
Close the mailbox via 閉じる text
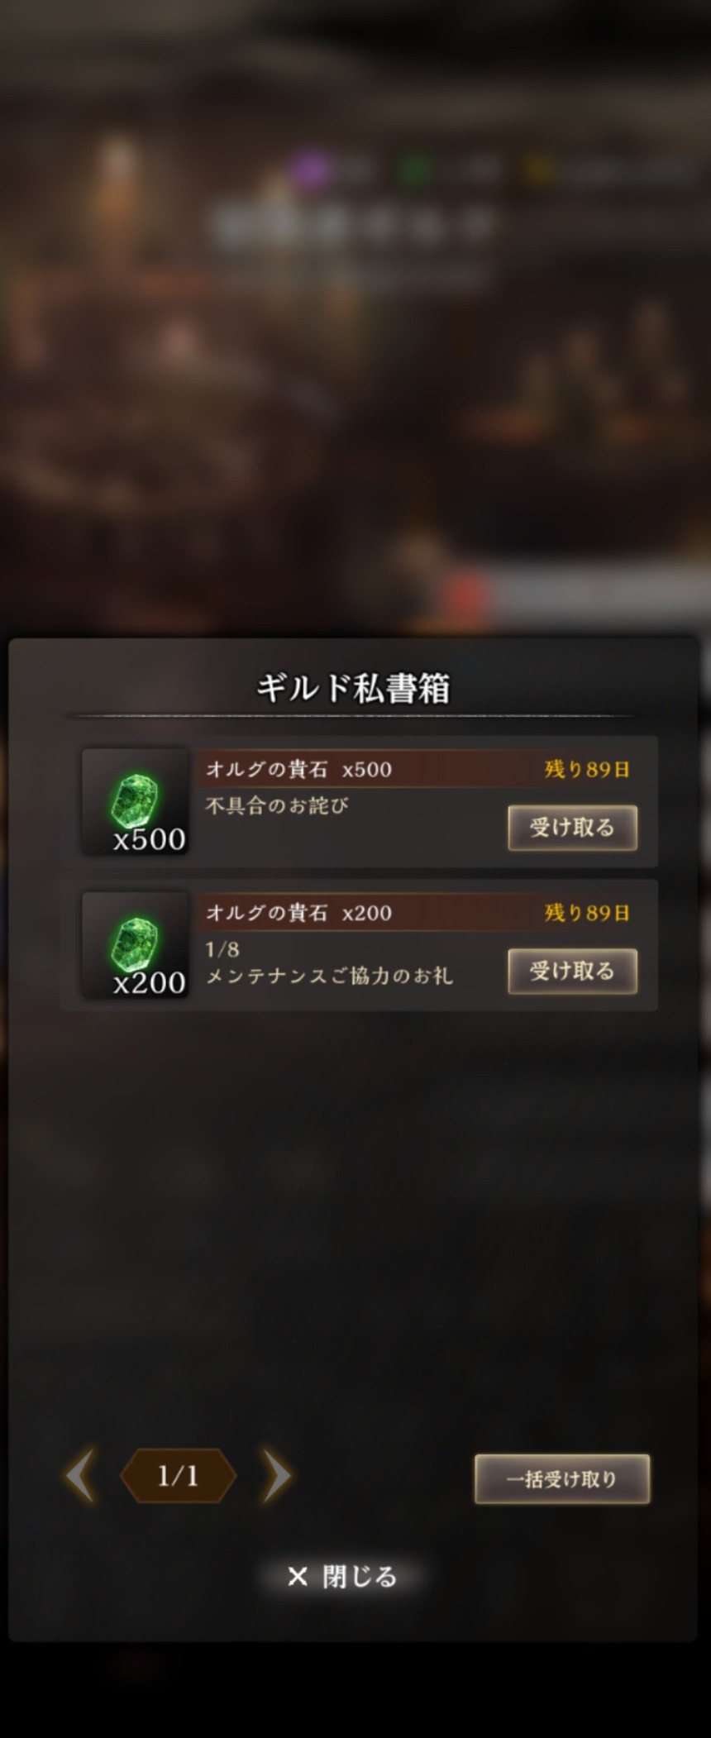360,1577
